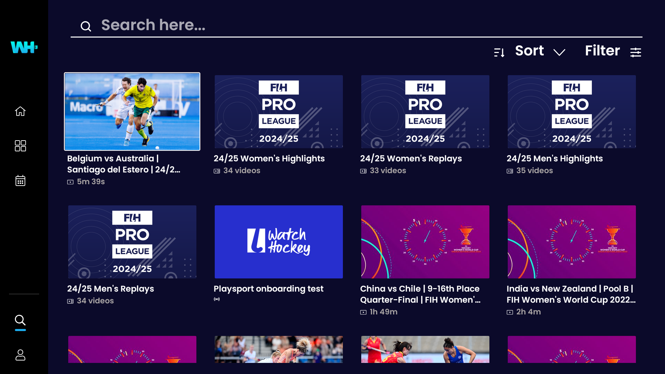Click the 5m 39s duration text

(91, 182)
